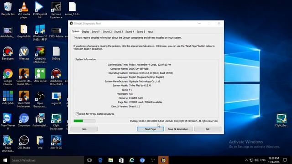The width and height of the screenshot is (292, 164).
Task: Open the regsvr32 desktop shortcut
Action: click(x=56, y=97)
